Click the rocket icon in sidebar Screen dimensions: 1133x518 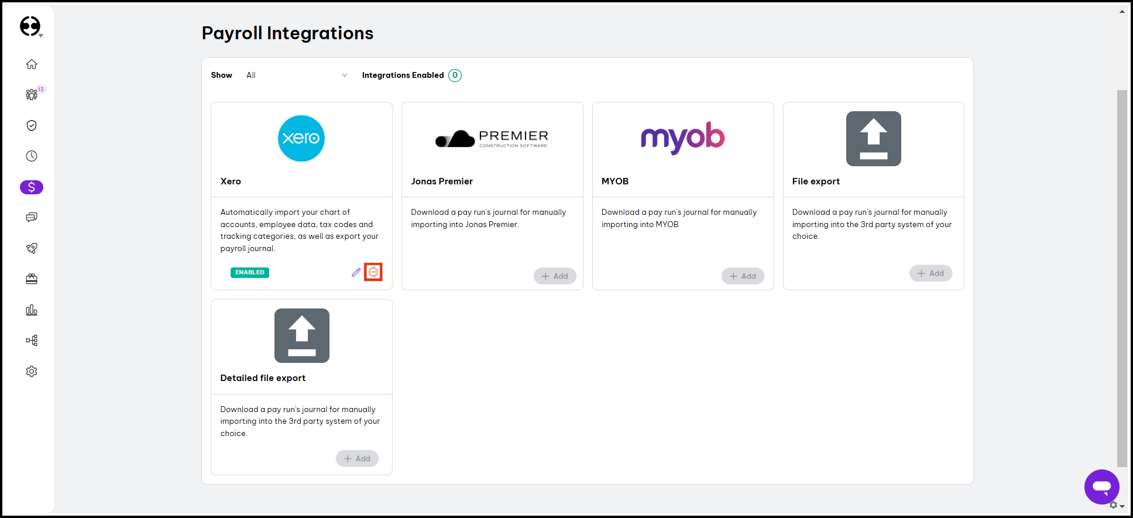(x=32, y=248)
